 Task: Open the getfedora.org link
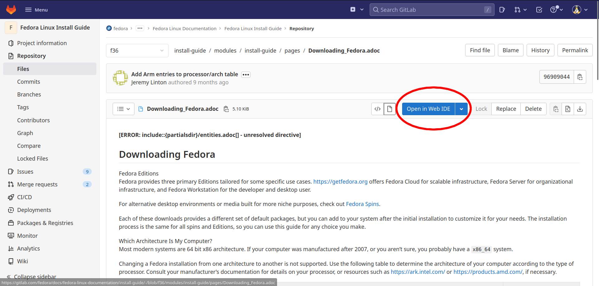340,182
